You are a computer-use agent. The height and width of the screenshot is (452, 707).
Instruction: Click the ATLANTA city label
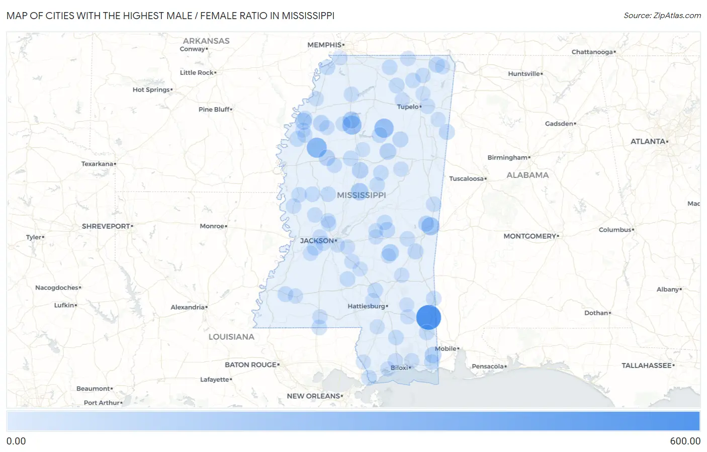(x=648, y=142)
